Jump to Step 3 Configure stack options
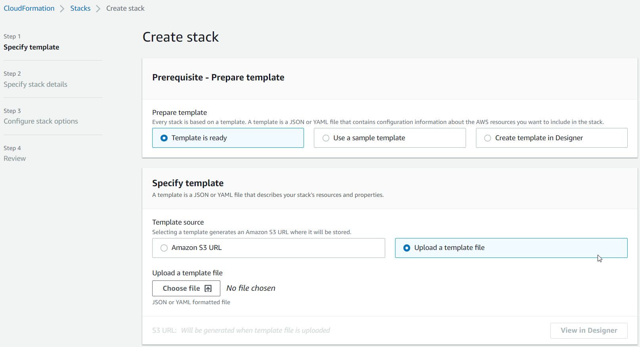 point(41,121)
